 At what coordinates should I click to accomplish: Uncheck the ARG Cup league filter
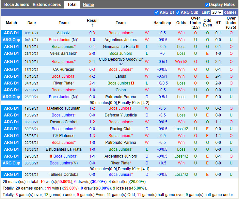(x=178, y=12)
